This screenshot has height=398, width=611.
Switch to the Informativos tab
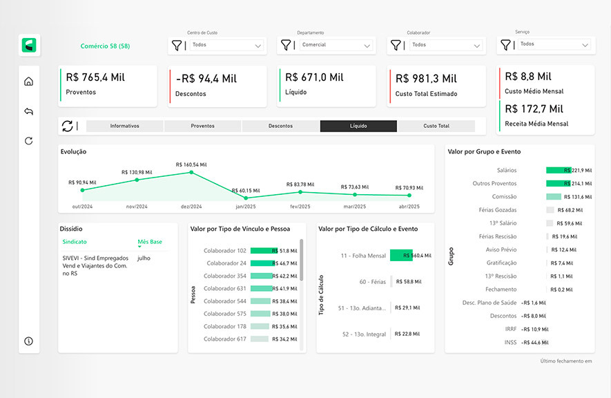pos(125,126)
